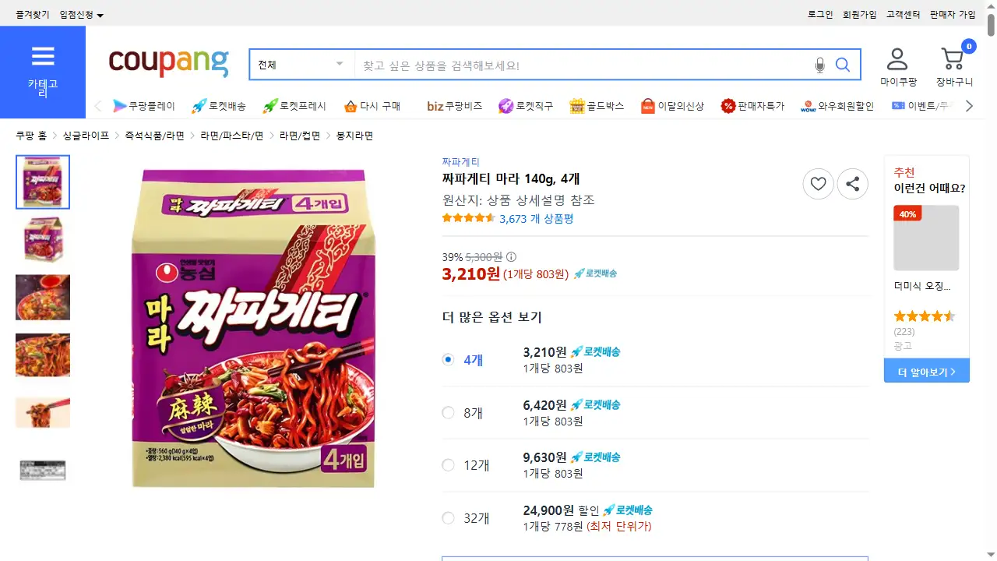The width and height of the screenshot is (997, 561).
Task: Go to 봉지라면 breadcrumb
Action: pos(354,136)
